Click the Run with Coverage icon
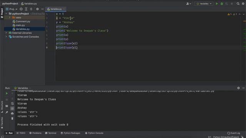246x138 pixels. [227, 3]
